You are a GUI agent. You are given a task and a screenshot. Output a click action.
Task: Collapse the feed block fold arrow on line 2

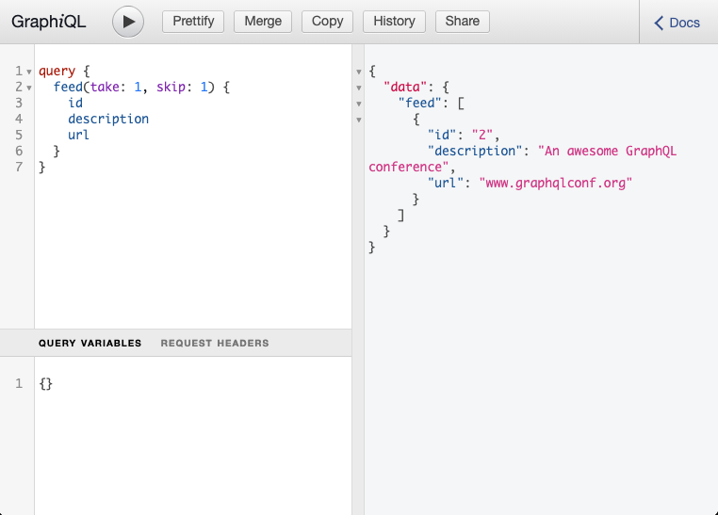tap(29, 88)
